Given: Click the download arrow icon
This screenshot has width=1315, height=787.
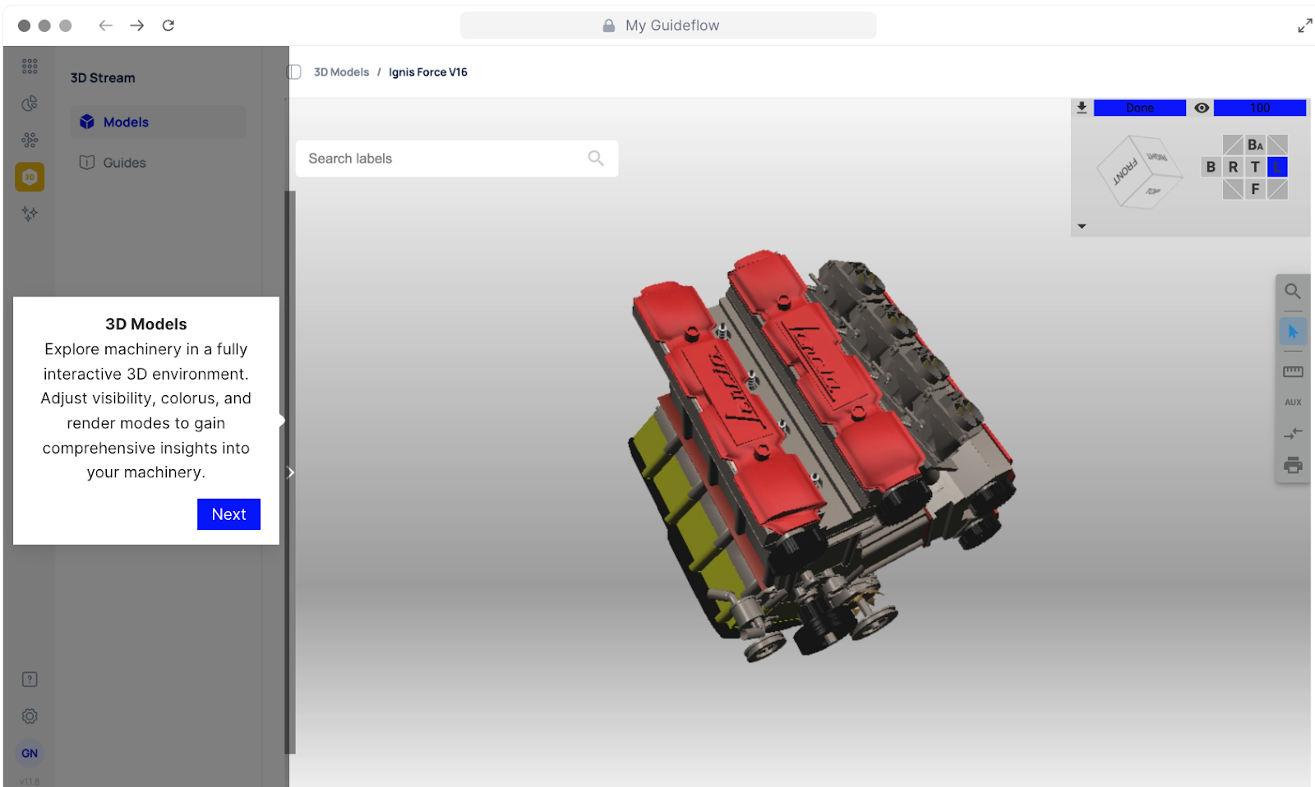Looking at the screenshot, I should click(1082, 108).
